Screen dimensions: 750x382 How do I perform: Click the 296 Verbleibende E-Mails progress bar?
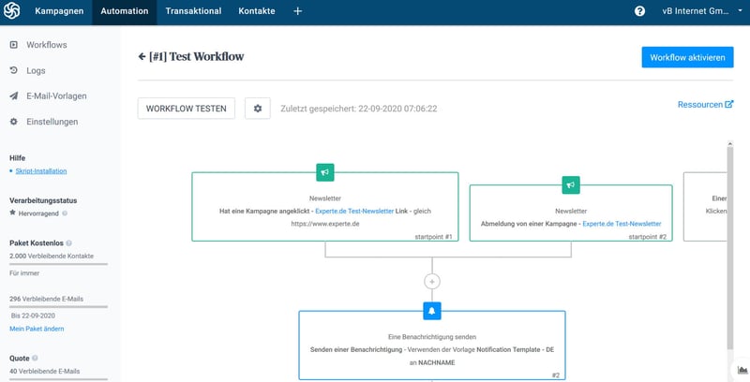tap(58, 306)
